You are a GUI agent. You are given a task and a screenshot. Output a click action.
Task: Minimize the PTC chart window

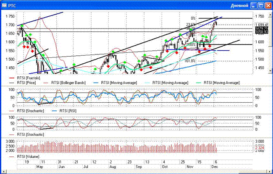pyautogui.click(x=254, y=5)
